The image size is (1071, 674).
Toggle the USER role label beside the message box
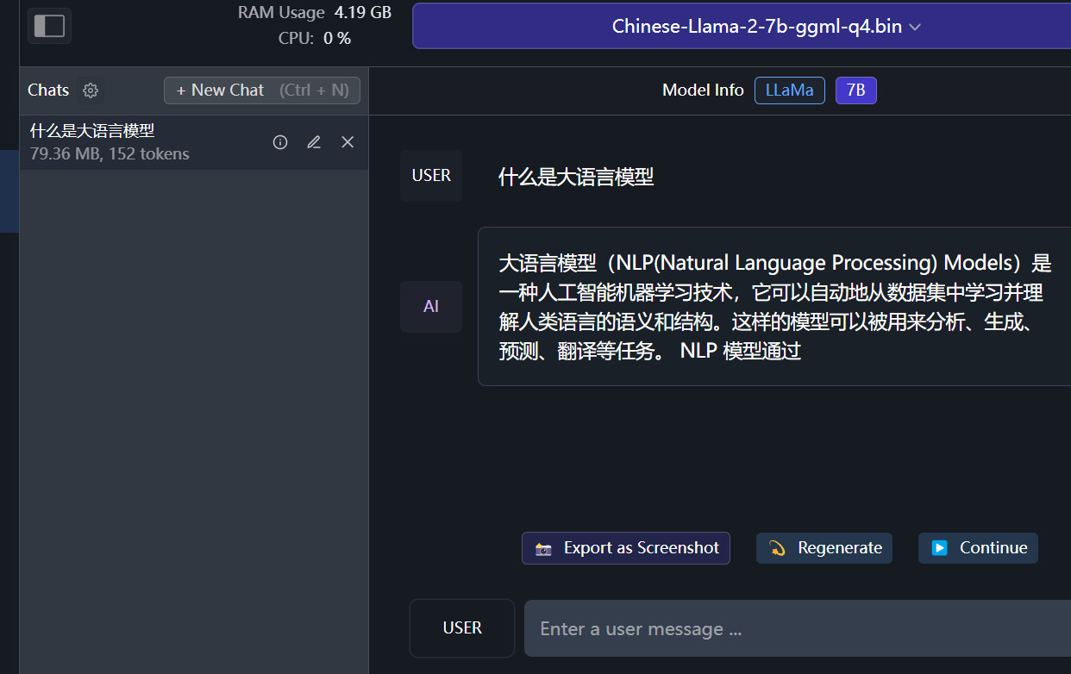coord(461,627)
